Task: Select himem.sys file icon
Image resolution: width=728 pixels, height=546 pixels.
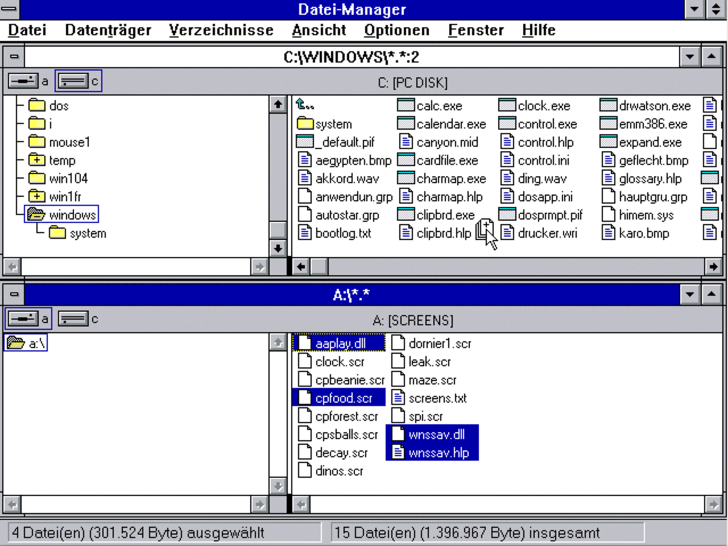Action: (x=609, y=214)
